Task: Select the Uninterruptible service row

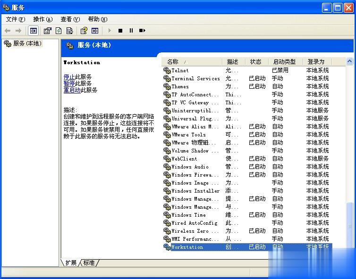Action: coord(247,110)
